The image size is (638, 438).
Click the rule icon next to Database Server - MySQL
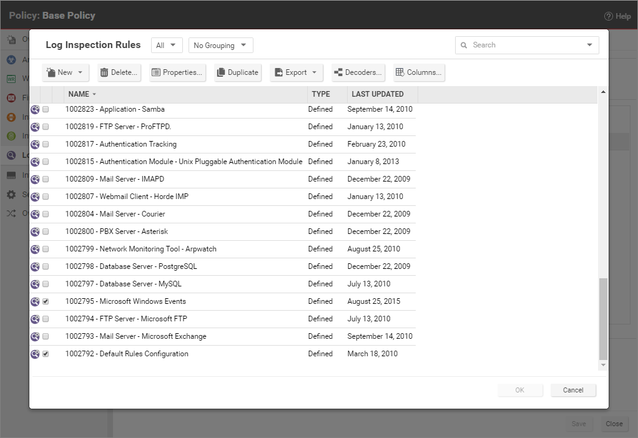[35, 284]
